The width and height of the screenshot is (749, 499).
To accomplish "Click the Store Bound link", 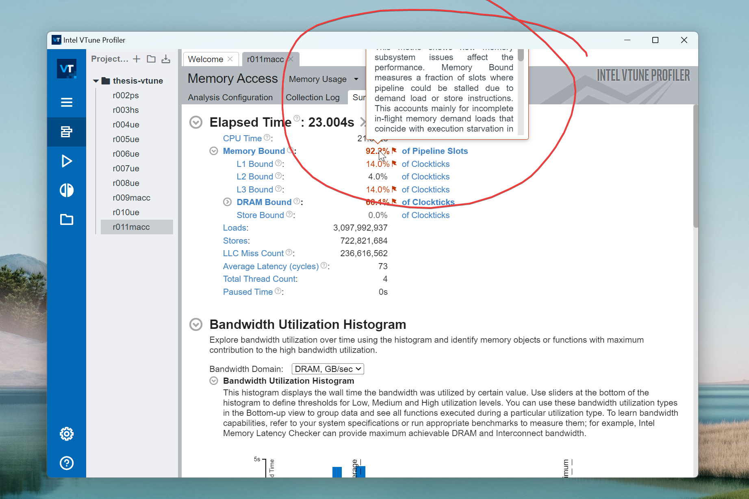I will point(260,215).
